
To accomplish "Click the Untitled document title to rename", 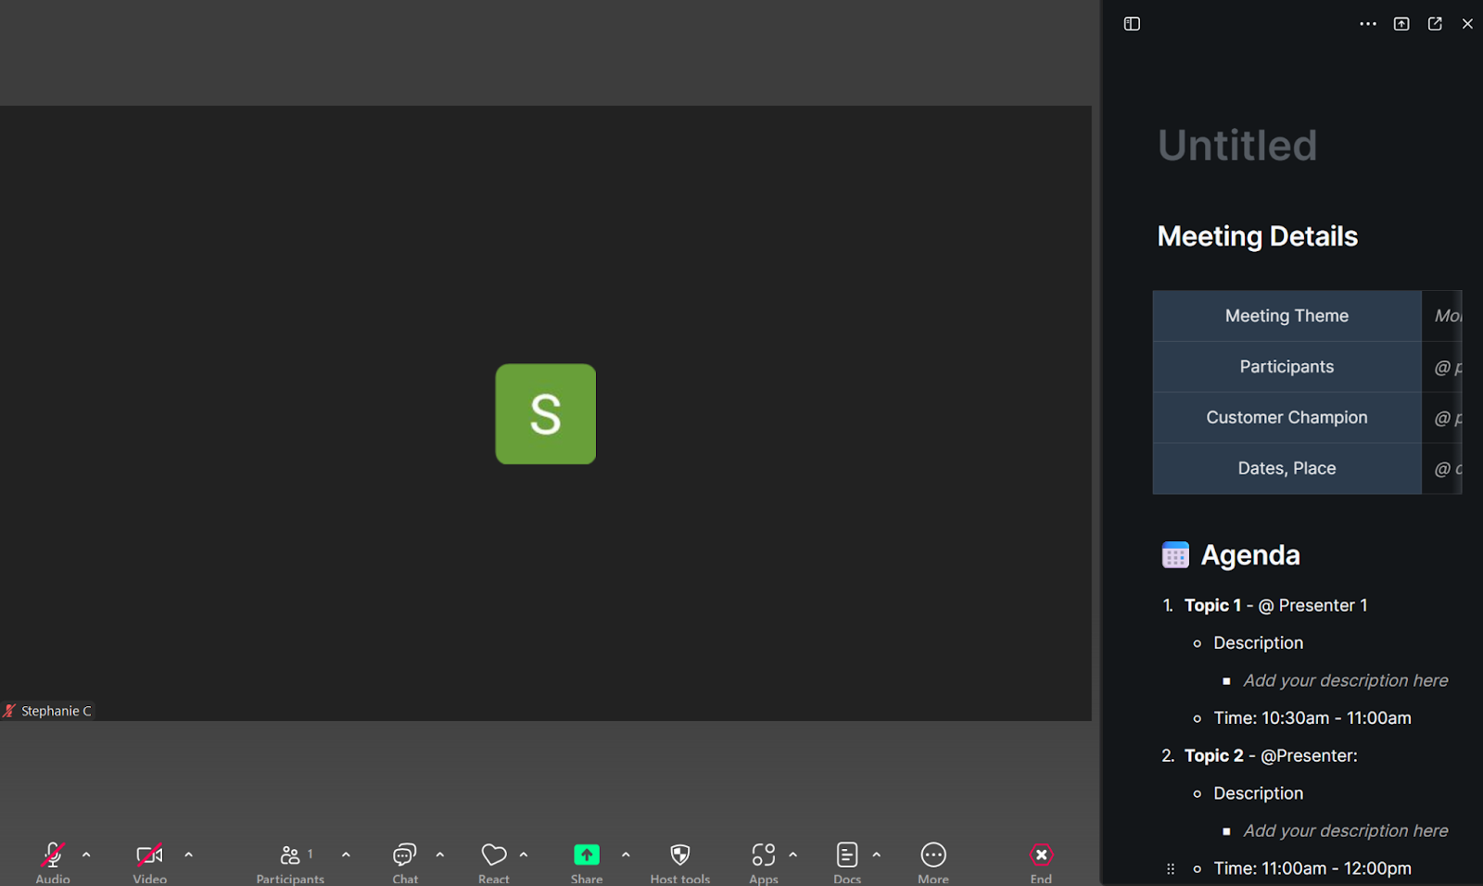I will [x=1236, y=145].
